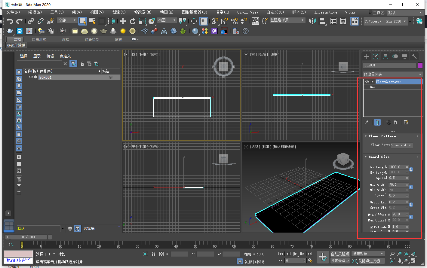Hide Box001 using its eye icon
The width and height of the screenshot is (427, 268).
(31, 77)
